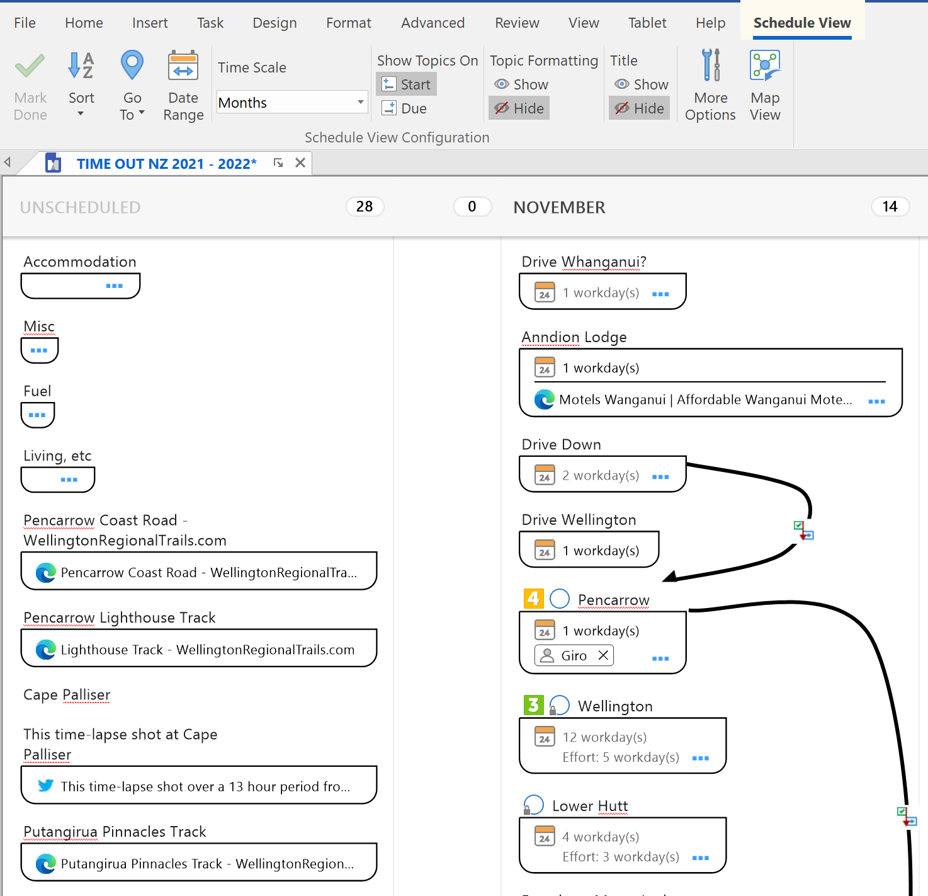Viewport: 928px width, 896px height.
Task: Click Edge icon in Pencarrow Coast Road card
Action: click(x=45, y=572)
